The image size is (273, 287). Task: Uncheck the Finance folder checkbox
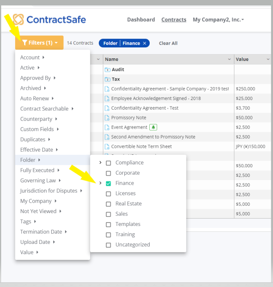pos(108,184)
